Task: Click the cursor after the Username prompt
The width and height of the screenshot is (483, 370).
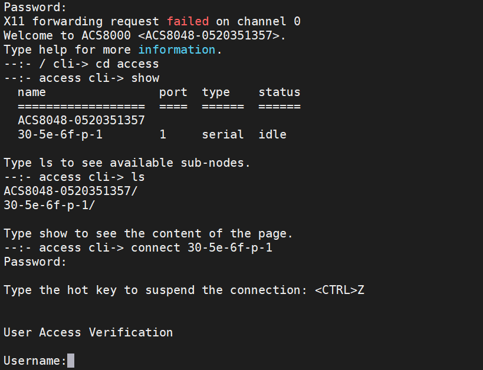Action: (71, 361)
